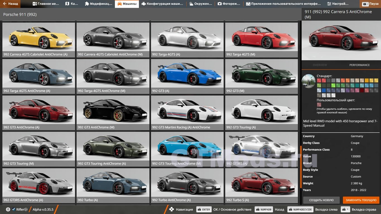Click the Alpha v.0.35.5 version text
This screenshot has width=381, height=214.
point(43,210)
